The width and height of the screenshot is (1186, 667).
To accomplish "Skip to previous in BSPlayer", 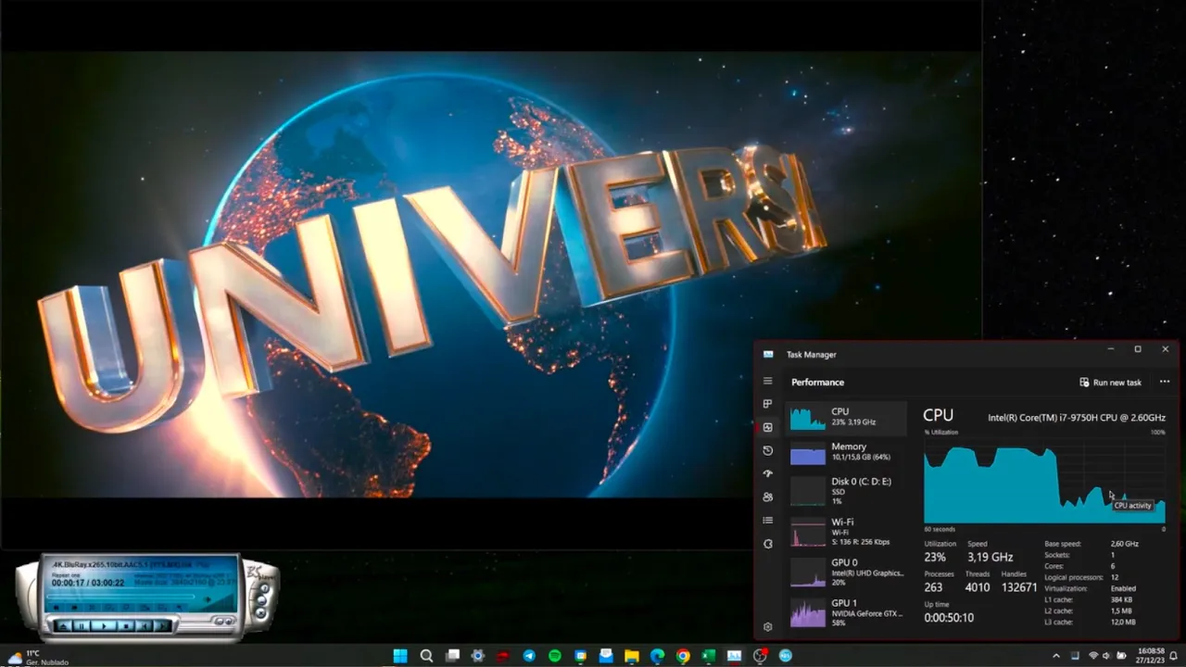I will [x=145, y=626].
